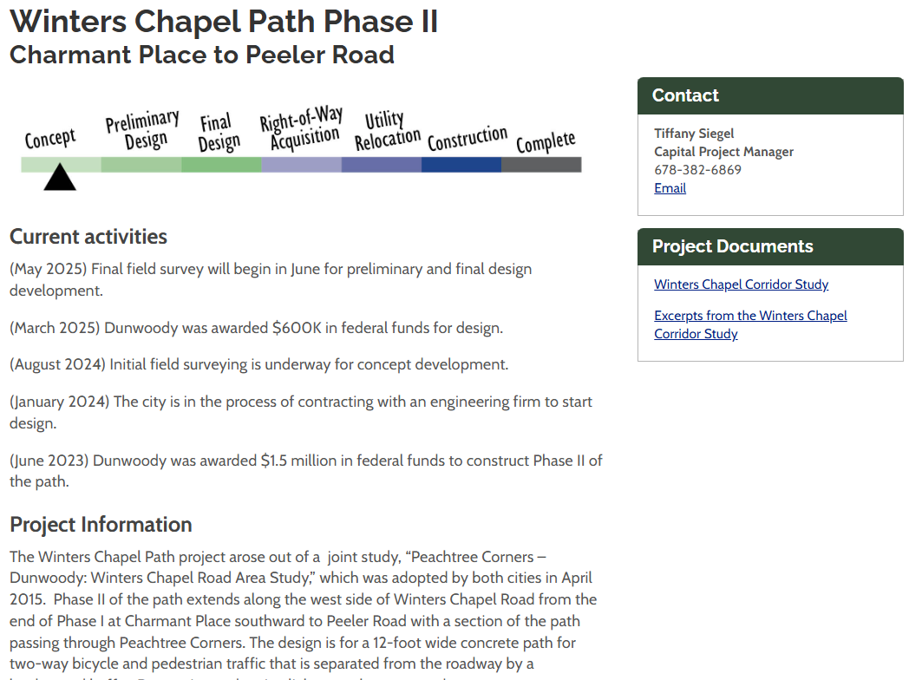Click the "Final Design" stage label
Image resolution: width=922 pixels, height=680 pixels.
coord(219,133)
